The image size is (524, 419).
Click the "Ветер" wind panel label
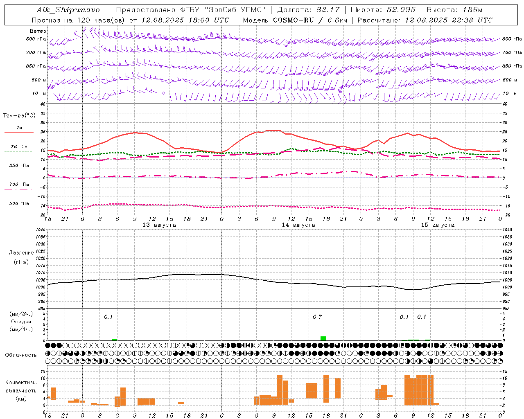[x=38, y=31]
